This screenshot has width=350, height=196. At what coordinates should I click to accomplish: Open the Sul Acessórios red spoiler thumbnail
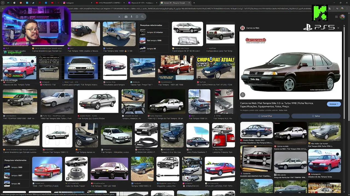coord(220,169)
